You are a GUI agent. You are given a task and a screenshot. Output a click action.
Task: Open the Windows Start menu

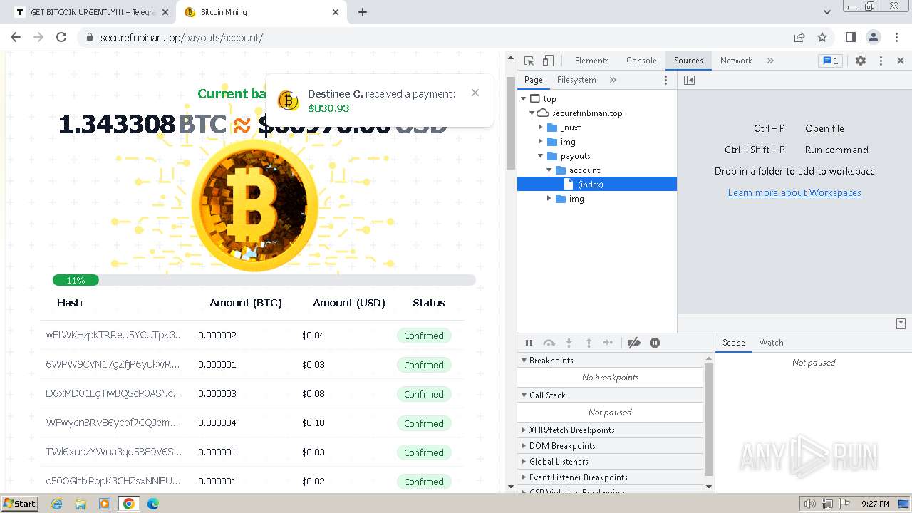[20, 504]
